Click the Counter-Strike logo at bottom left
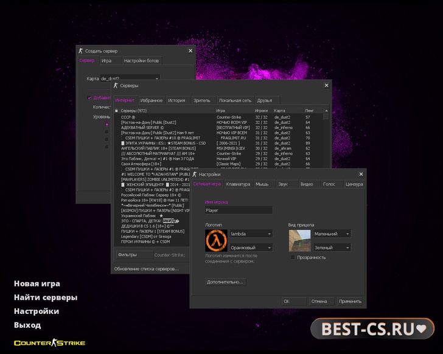The width and height of the screenshot is (443, 354). [x=49, y=342]
